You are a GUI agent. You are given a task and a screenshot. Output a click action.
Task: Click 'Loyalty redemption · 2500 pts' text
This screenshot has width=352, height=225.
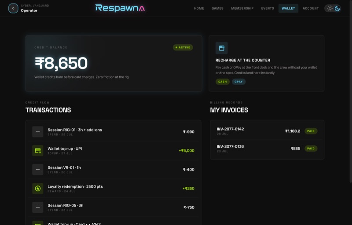click(75, 186)
